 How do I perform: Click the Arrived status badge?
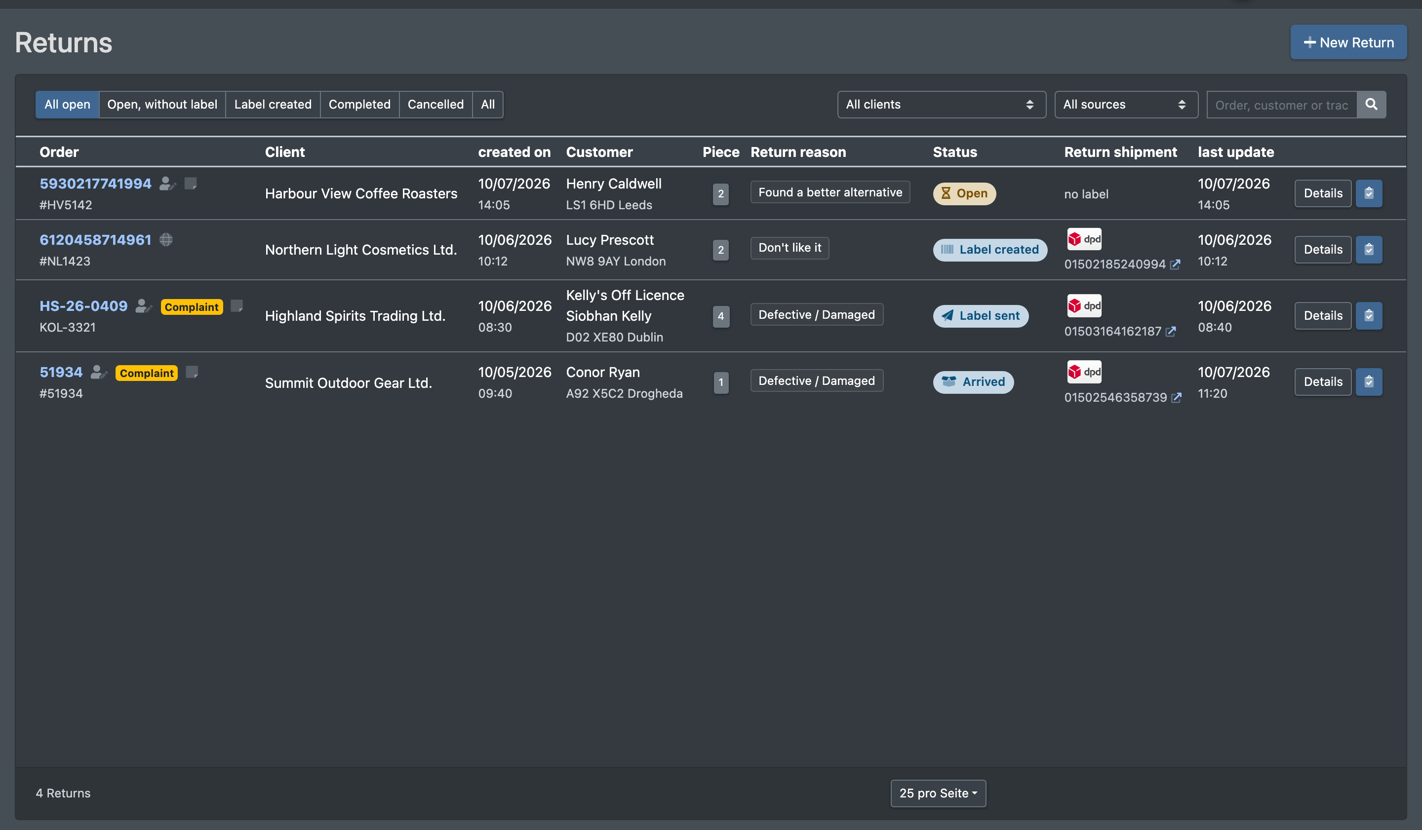[x=973, y=382]
